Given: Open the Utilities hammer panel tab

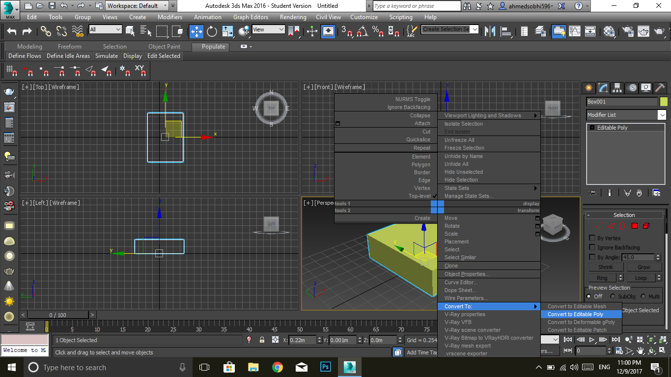Looking at the screenshot, I should 660,88.
